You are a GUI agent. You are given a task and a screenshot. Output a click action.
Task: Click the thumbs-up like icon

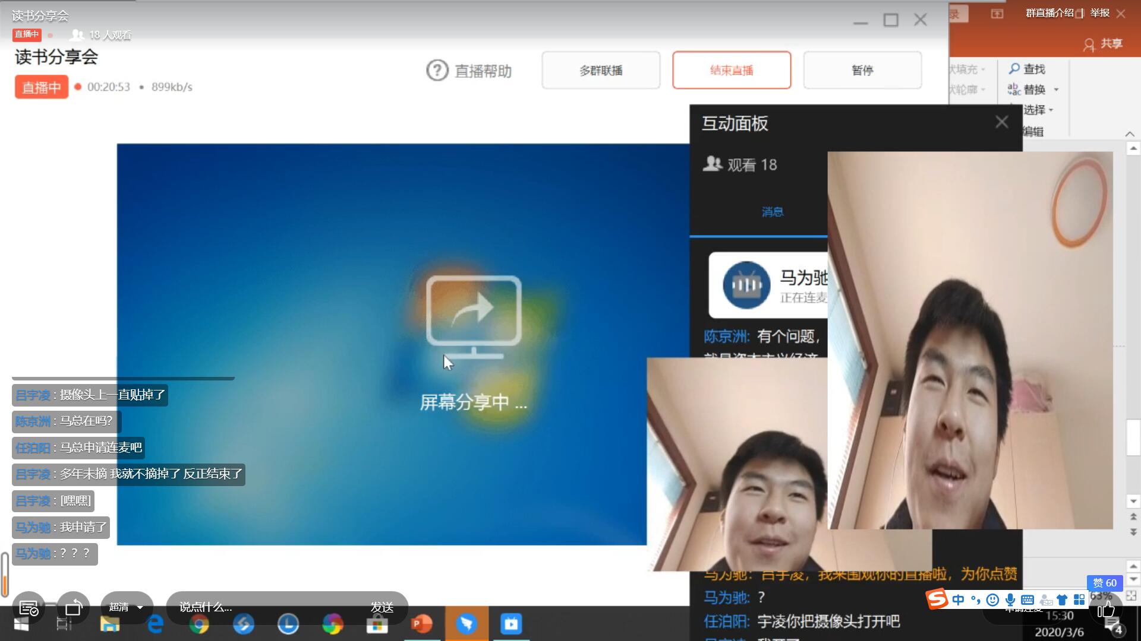[1105, 610]
